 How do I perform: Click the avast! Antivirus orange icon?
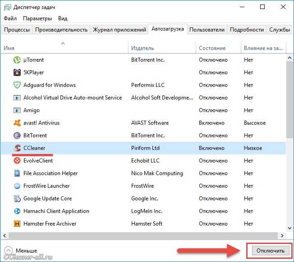coord(17,123)
